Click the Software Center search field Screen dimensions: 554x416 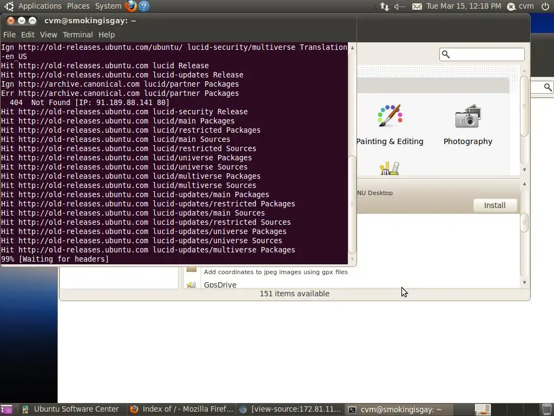coord(482,55)
